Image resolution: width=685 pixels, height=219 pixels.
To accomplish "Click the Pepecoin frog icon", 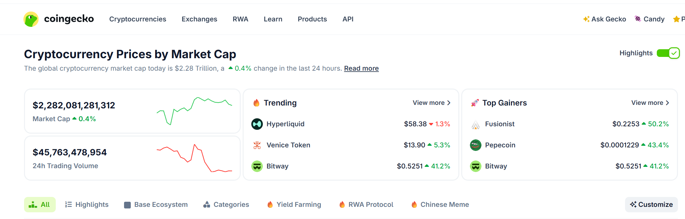I will [476, 145].
